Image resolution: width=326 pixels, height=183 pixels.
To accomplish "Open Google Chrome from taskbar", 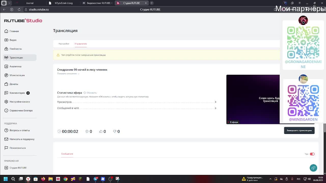I will click(x=65, y=179).
